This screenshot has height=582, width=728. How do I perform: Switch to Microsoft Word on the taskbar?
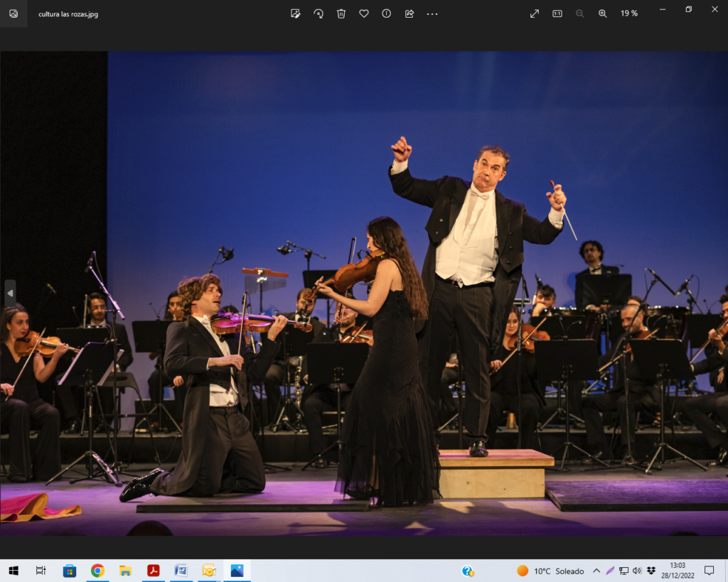coord(181,571)
